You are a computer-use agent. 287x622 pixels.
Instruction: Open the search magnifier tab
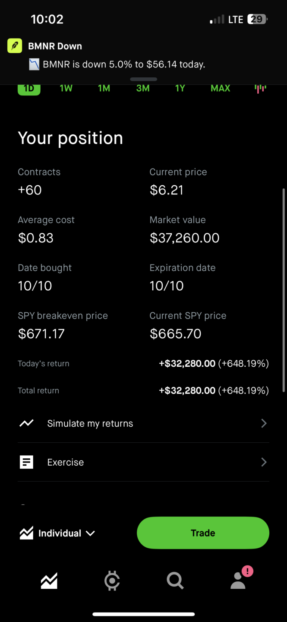click(x=175, y=581)
